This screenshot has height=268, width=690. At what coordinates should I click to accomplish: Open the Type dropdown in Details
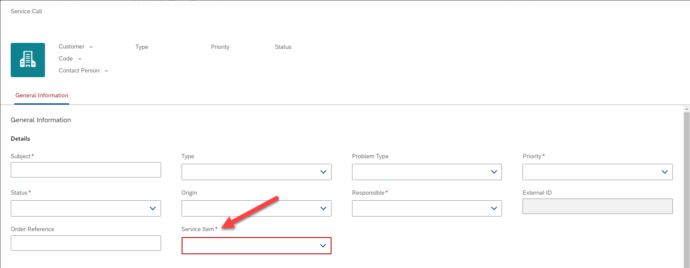click(x=256, y=172)
